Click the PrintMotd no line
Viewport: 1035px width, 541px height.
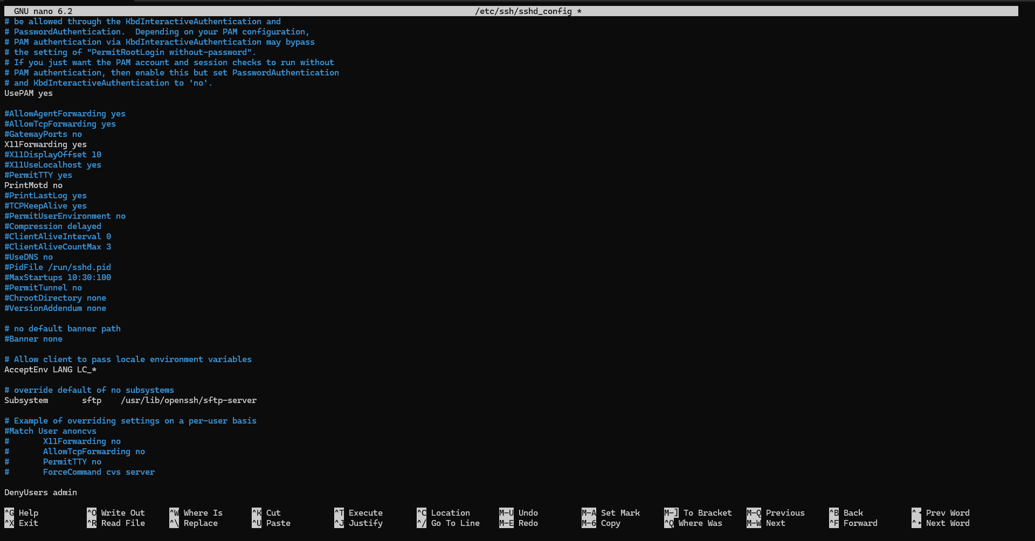[x=33, y=185]
